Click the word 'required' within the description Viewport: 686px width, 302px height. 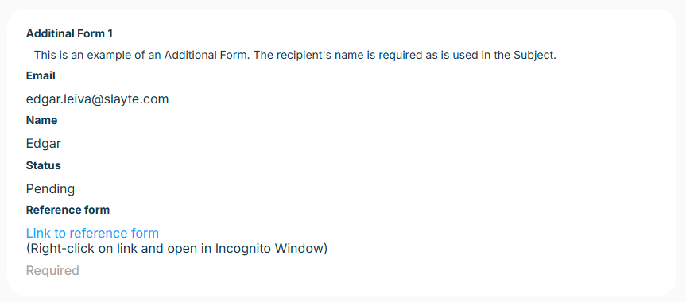click(398, 56)
